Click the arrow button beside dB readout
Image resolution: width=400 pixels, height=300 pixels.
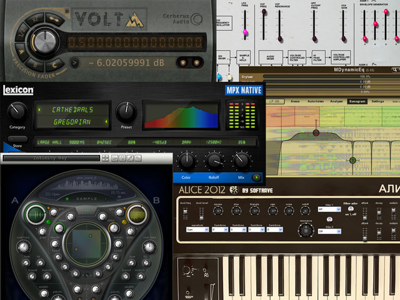[74, 62]
